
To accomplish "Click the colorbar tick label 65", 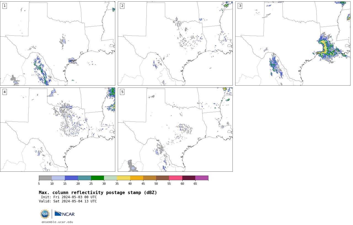I will (195, 184).
